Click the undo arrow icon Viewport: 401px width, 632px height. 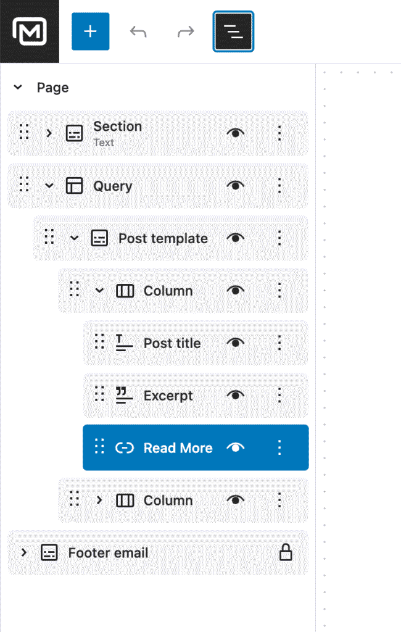coord(138,31)
